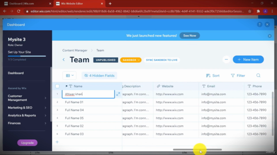Open collection search magnifier
The image size is (277, 155).
pos(258,75)
